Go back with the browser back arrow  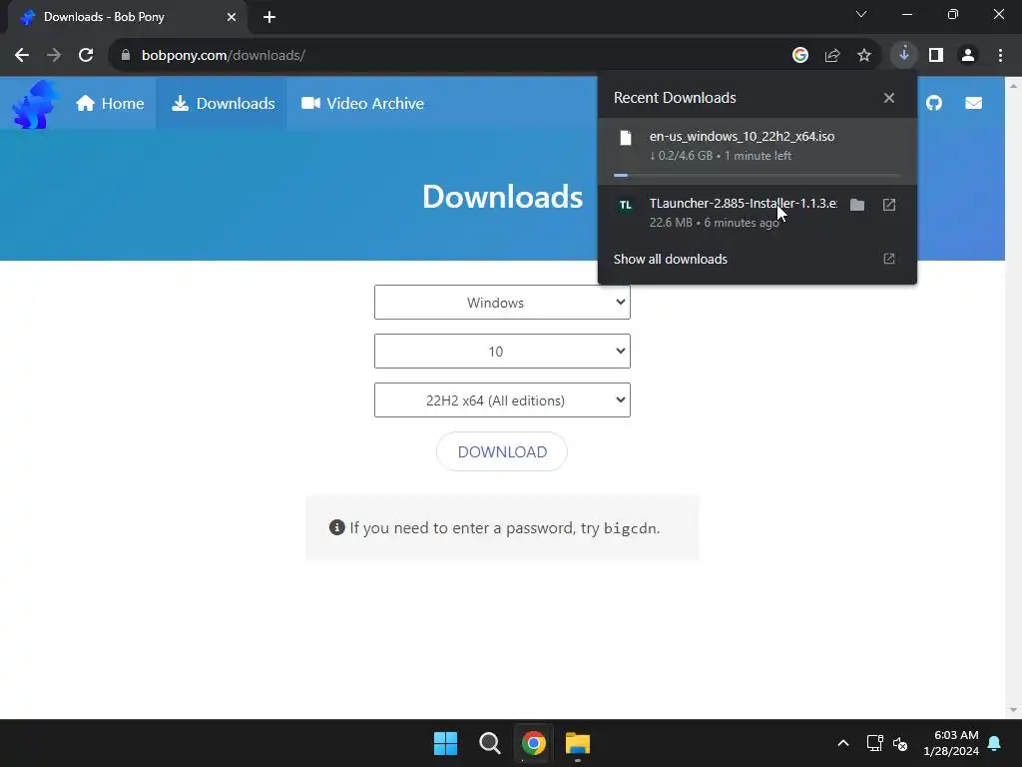click(x=22, y=56)
